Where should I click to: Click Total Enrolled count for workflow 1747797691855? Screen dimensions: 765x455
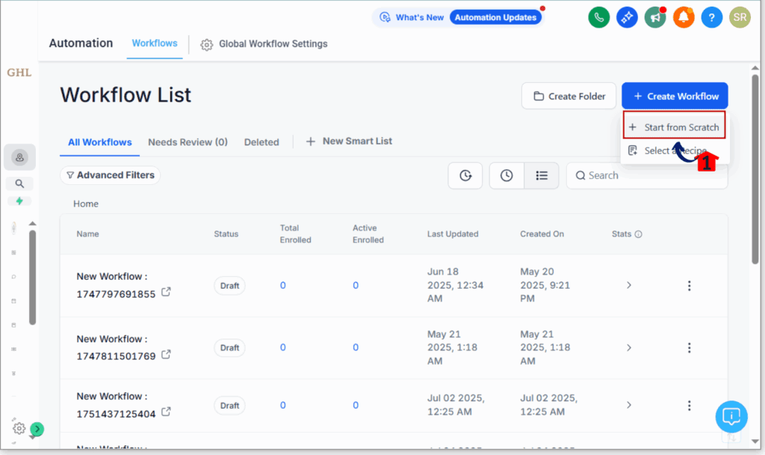(283, 286)
